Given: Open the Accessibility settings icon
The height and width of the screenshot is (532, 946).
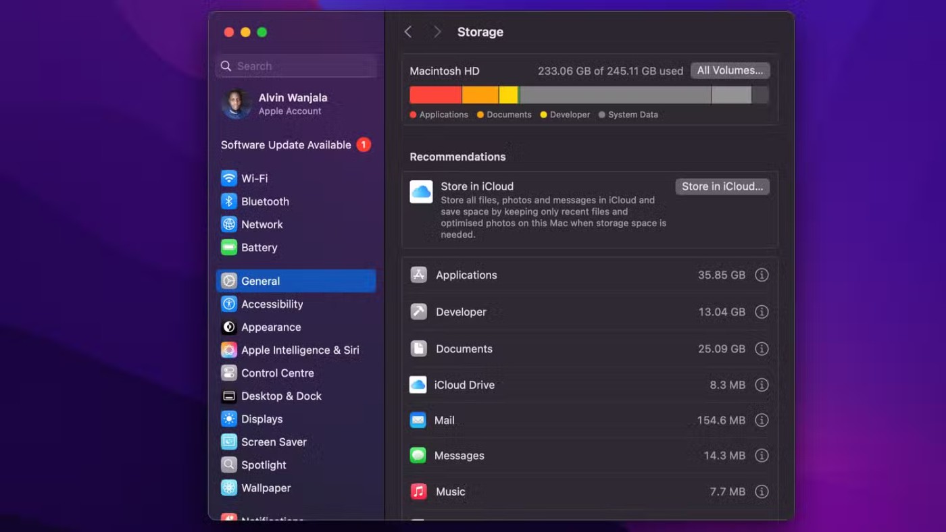Looking at the screenshot, I should (x=229, y=304).
